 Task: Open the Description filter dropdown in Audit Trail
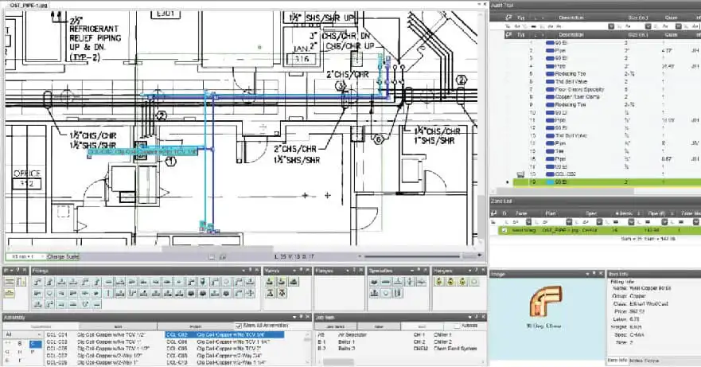click(x=611, y=26)
